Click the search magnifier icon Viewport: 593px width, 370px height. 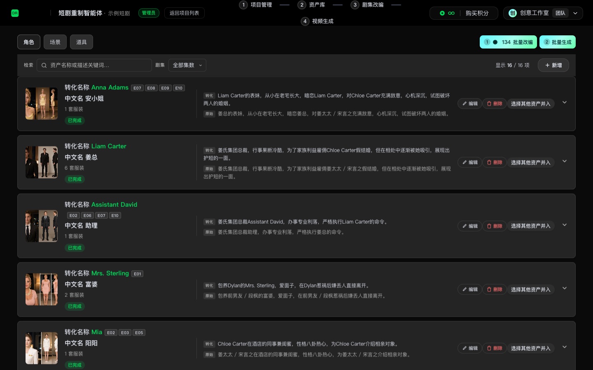pos(44,65)
